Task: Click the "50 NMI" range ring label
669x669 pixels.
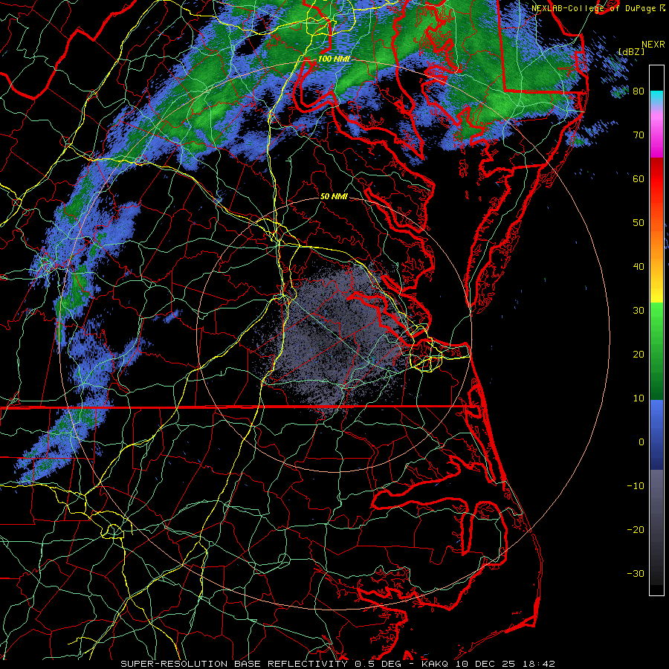Action: tap(334, 197)
